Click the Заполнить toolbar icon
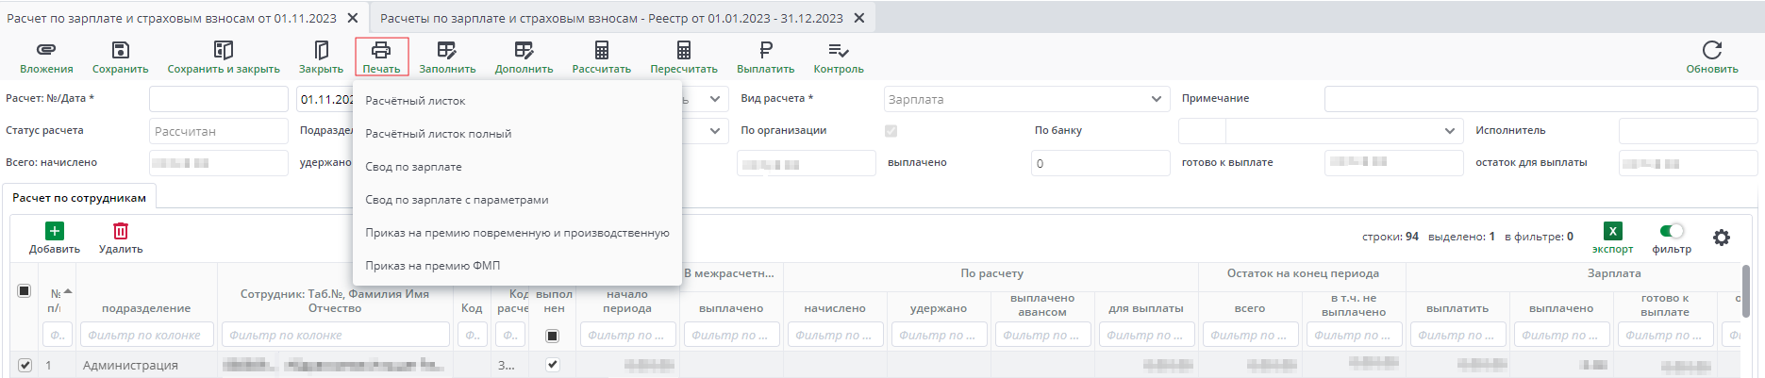1765x378 pixels. 447,50
